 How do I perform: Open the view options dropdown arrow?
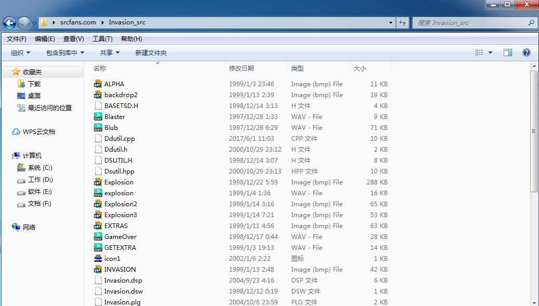click(x=491, y=52)
